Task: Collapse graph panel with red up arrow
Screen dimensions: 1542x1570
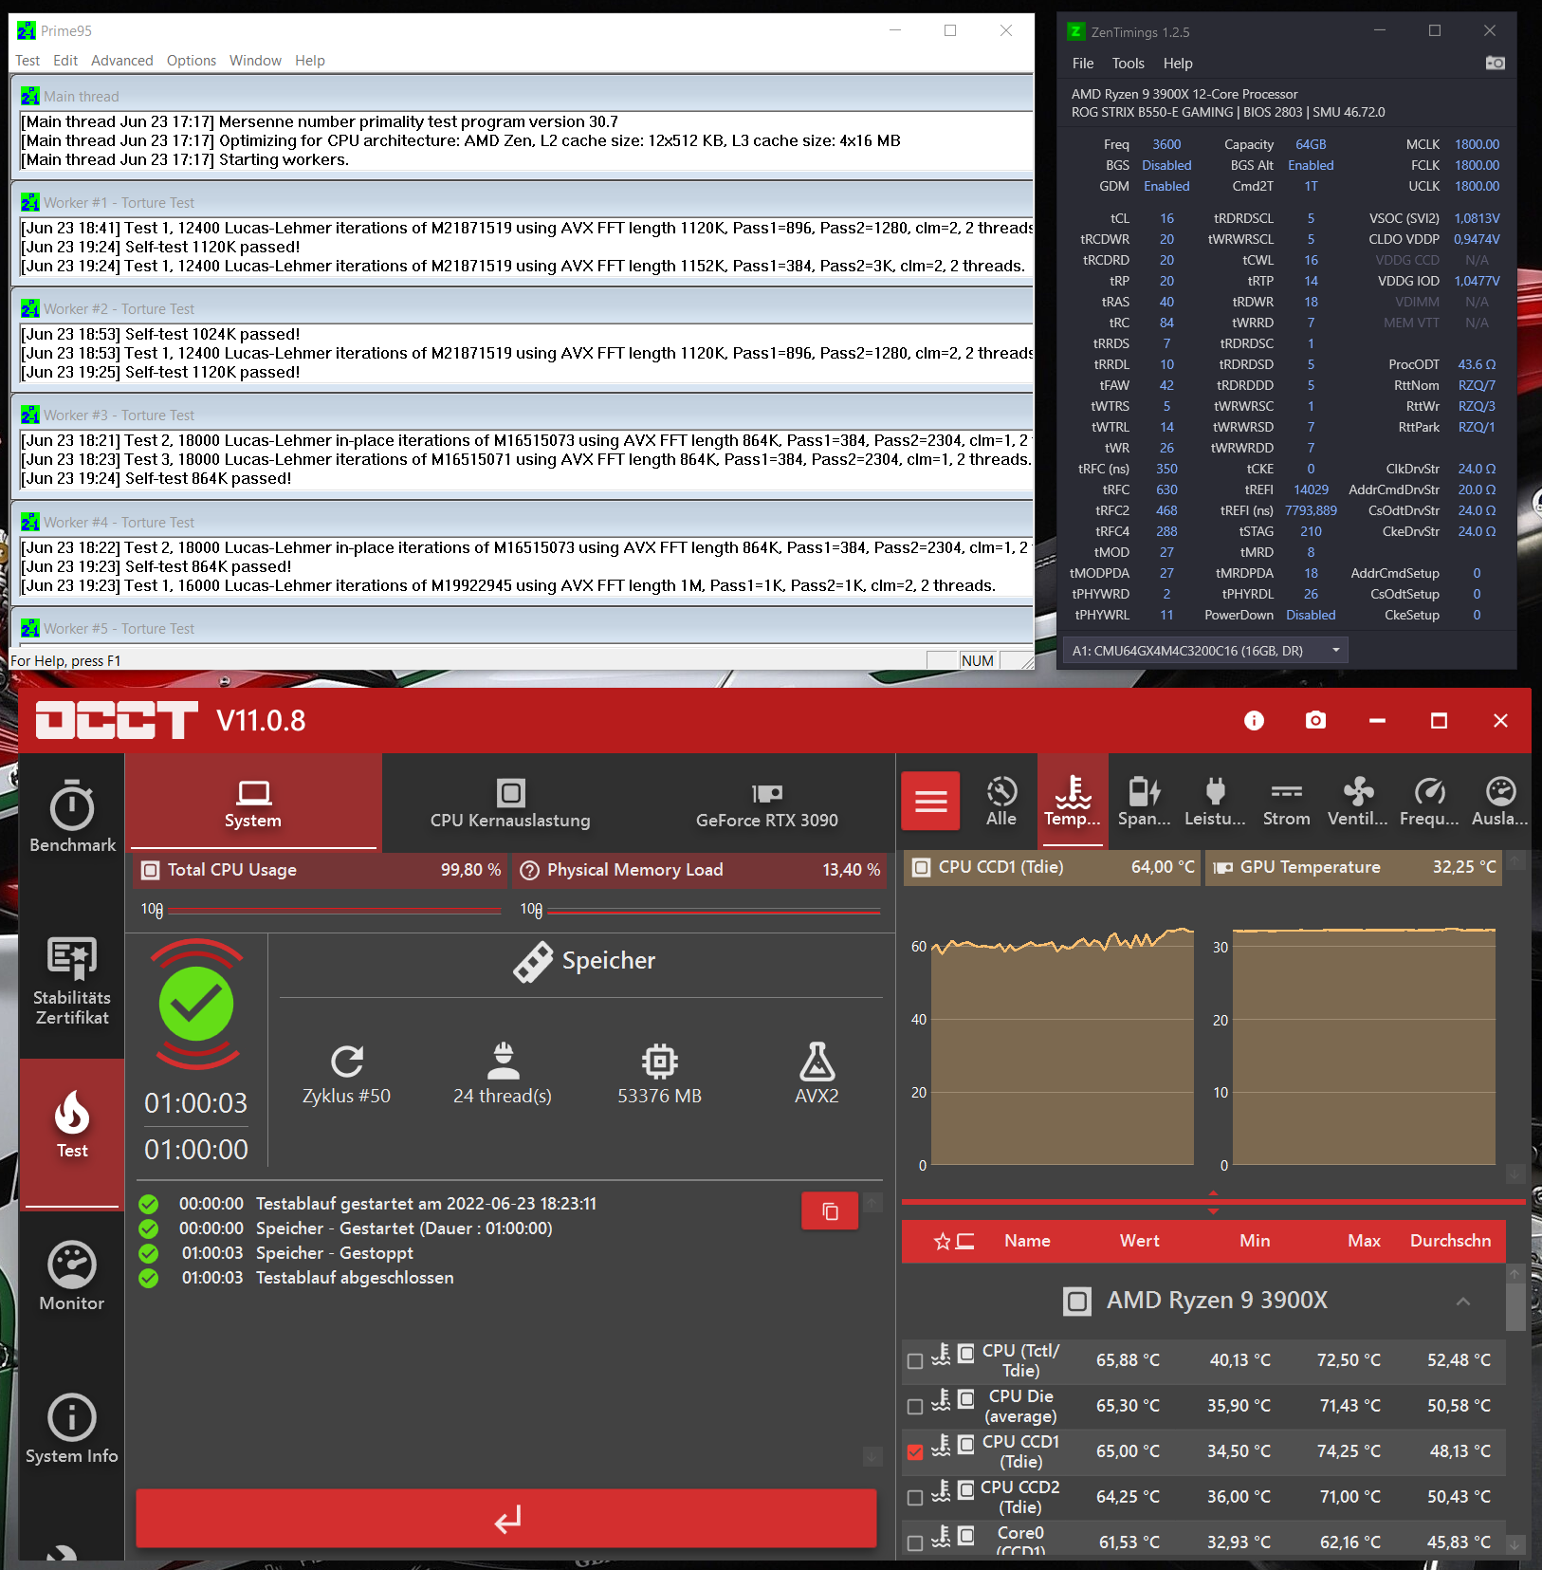Action: pyautogui.click(x=1213, y=1193)
